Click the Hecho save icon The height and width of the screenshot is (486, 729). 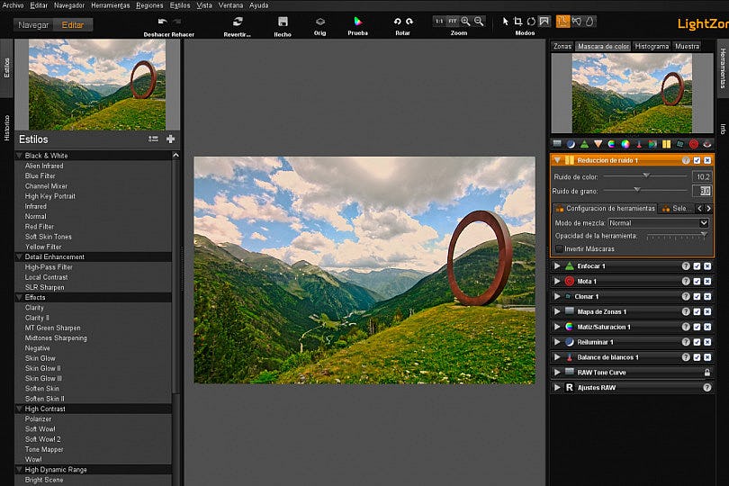click(283, 22)
